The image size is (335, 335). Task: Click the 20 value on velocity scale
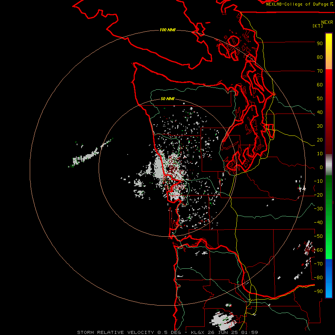pos(320,140)
